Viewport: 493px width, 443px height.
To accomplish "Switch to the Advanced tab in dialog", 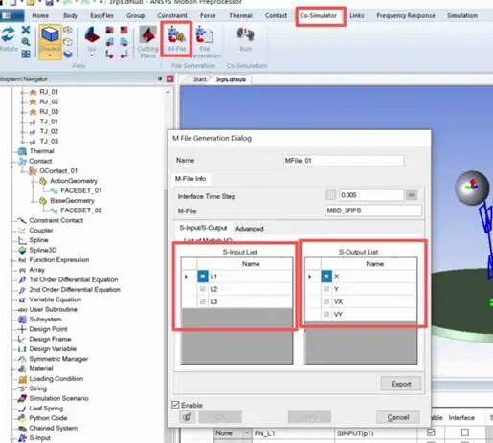I will [250, 229].
